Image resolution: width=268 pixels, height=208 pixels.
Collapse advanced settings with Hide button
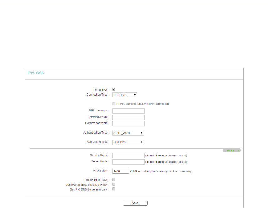(232, 151)
